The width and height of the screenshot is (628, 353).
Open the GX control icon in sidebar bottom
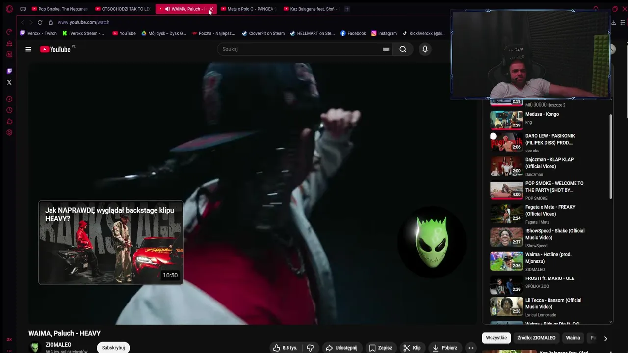click(9, 339)
